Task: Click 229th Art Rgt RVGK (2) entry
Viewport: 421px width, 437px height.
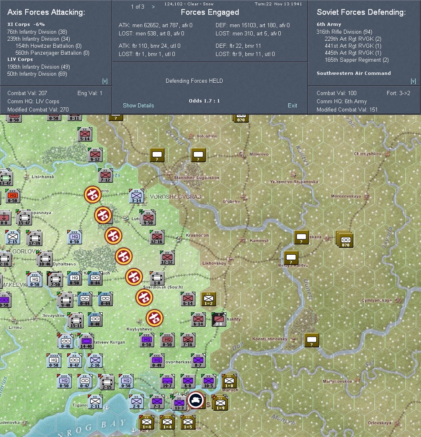Action: (x=353, y=39)
